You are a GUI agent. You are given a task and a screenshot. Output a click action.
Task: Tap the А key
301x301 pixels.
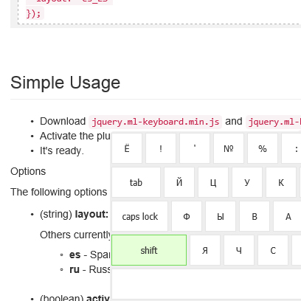coord(287,216)
